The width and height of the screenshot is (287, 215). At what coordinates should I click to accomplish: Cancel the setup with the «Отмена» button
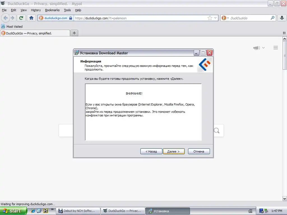click(x=199, y=151)
